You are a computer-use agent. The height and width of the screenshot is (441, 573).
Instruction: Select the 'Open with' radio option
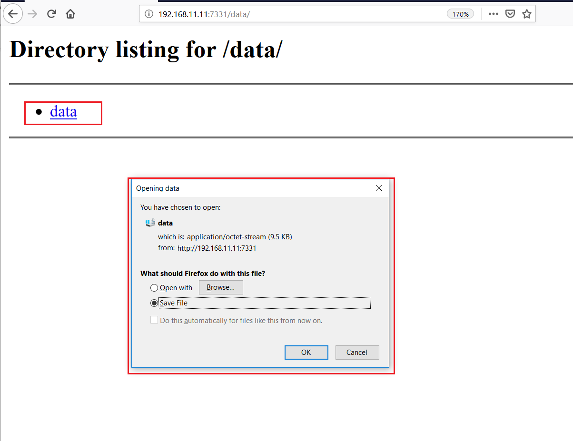(154, 288)
